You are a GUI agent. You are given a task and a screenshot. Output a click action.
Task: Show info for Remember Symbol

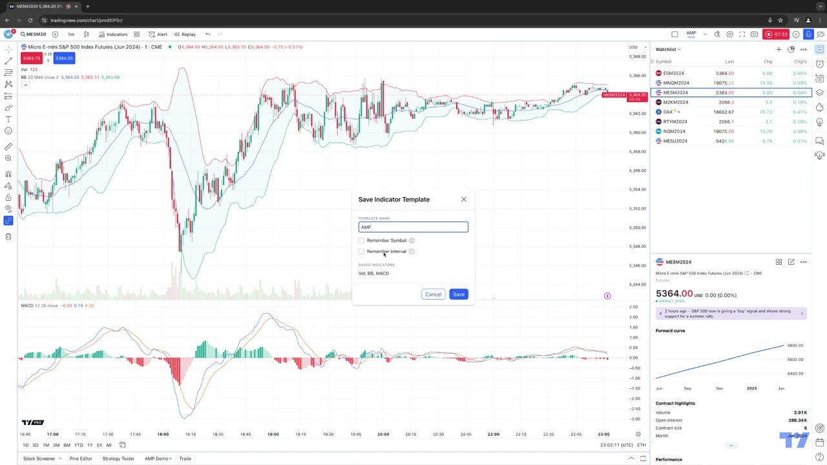coord(412,240)
